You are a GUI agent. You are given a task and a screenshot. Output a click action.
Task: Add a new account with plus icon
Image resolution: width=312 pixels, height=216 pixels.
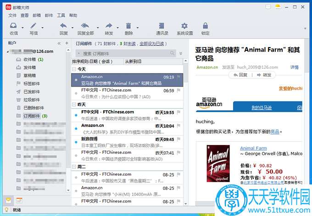pyautogui.click(x=67, y=43)
